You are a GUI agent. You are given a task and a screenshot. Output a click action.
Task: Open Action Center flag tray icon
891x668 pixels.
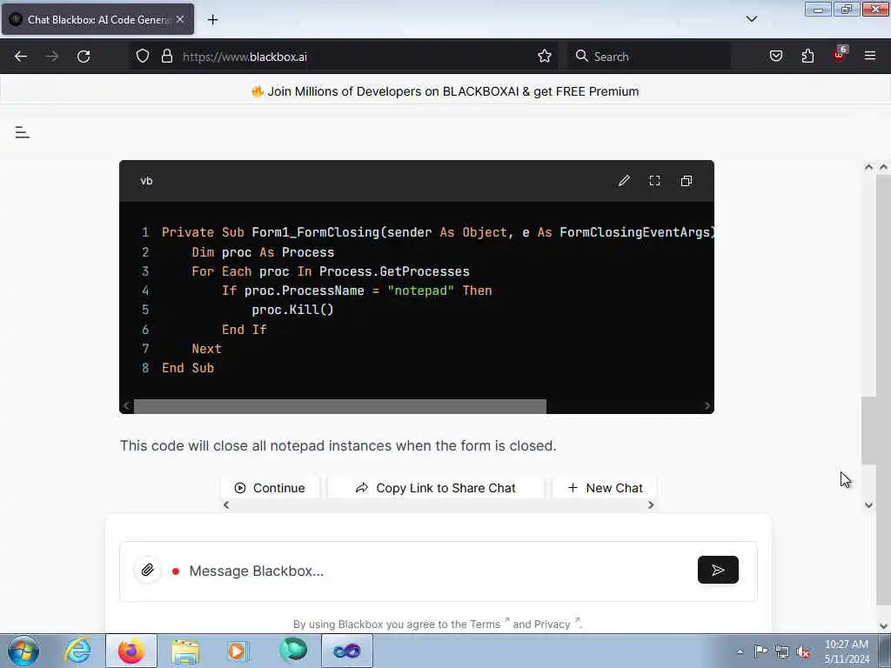tap(760, 651)
